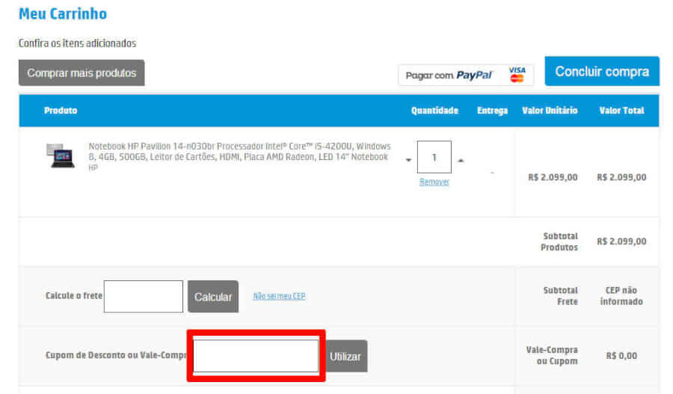Click the Visa card logo

517,70
